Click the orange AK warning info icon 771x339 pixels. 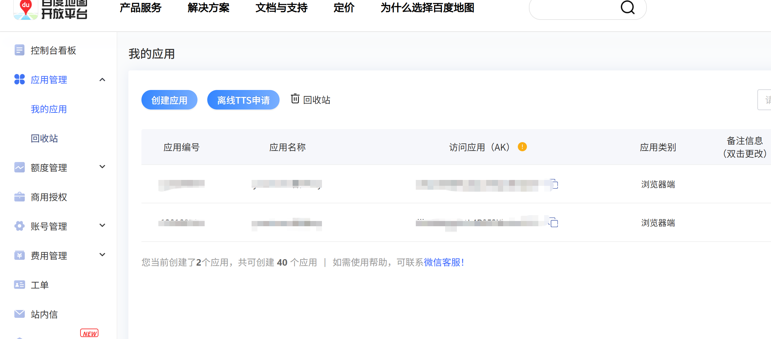click(x=522, y=147)
